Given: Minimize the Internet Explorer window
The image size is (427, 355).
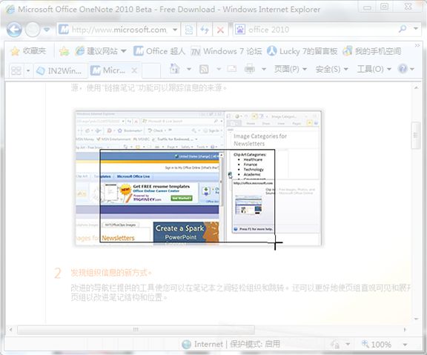Looking at the screenshot, I should 367,7.
